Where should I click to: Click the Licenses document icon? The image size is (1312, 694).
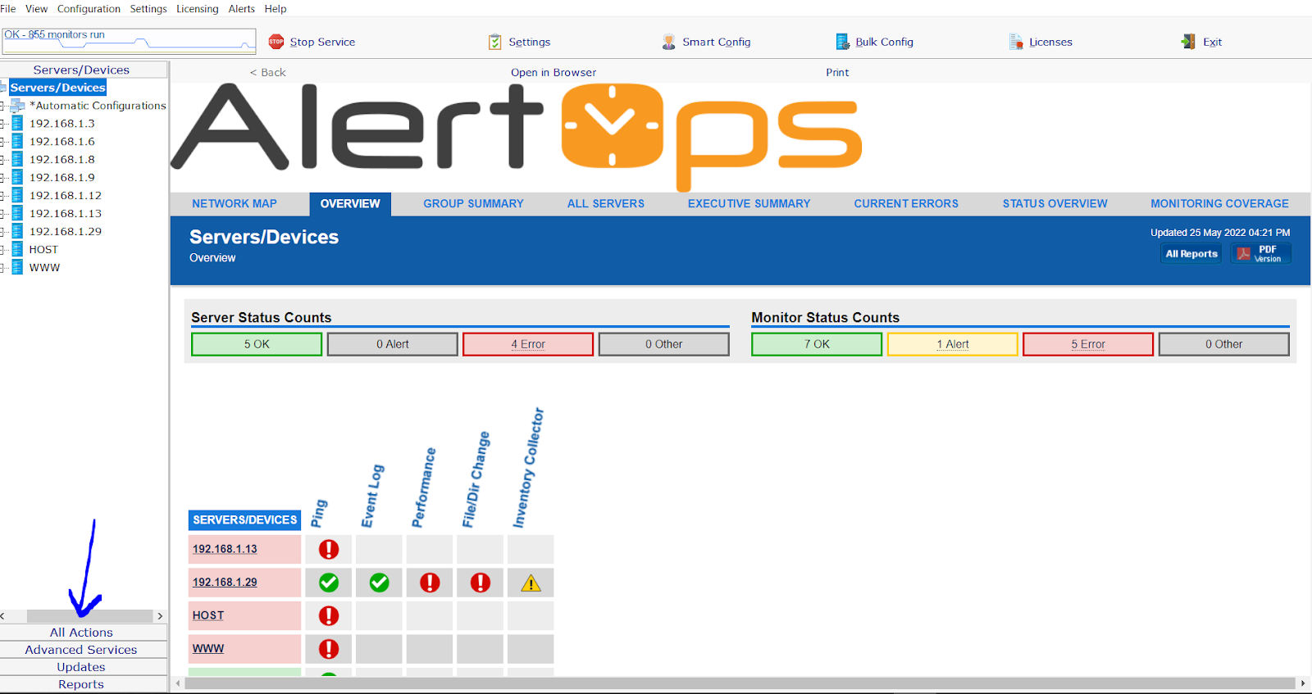tap(1016, 42)
